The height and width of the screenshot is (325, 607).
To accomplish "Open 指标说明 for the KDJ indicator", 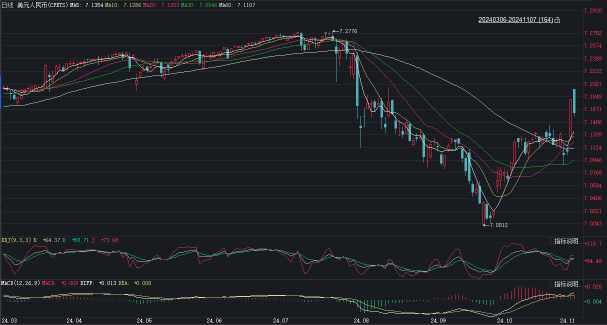I will click(566, 241).
